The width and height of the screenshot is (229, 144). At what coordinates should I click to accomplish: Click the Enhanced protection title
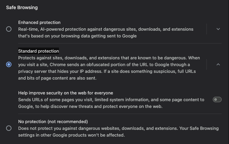coord(39,23)
